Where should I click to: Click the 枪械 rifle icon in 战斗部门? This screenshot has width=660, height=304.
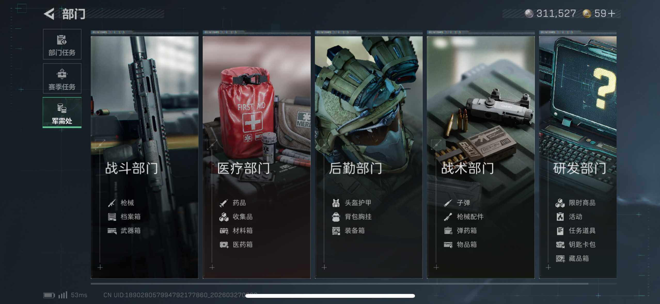pos(112,203)
